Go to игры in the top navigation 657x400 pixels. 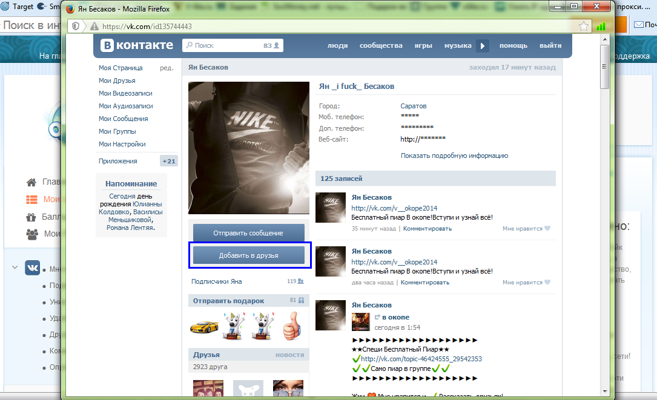tap(423, 45)
